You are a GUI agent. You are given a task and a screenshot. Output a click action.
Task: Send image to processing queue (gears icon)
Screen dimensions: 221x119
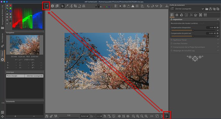[x=51, y=116]
